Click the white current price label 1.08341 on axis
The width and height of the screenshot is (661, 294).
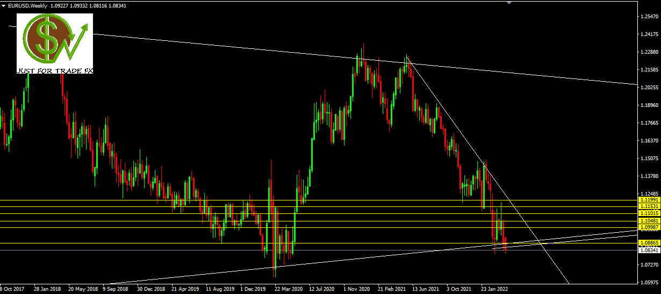click(649, 250)
